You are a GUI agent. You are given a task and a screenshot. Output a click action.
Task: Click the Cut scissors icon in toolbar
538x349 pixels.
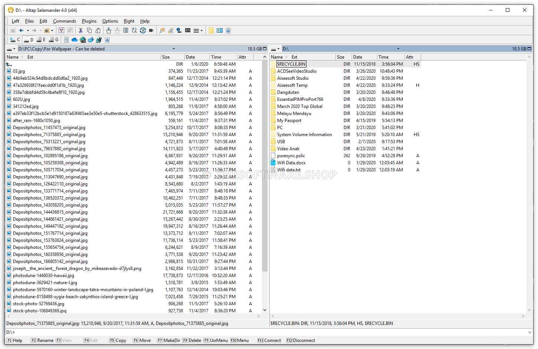(x=81, y=30)
